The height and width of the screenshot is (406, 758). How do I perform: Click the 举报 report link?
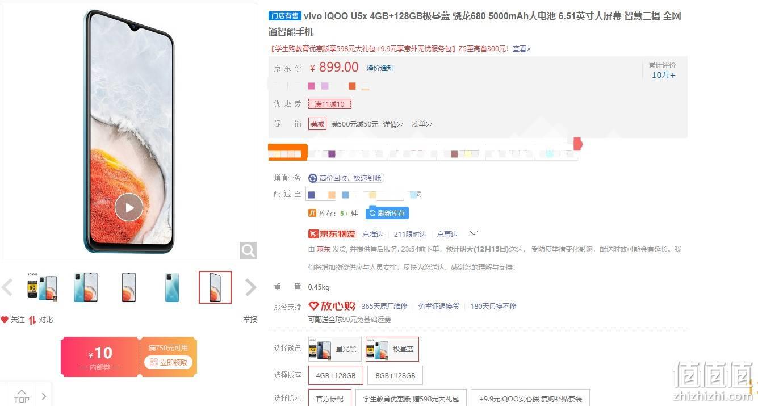click(250, 320)
